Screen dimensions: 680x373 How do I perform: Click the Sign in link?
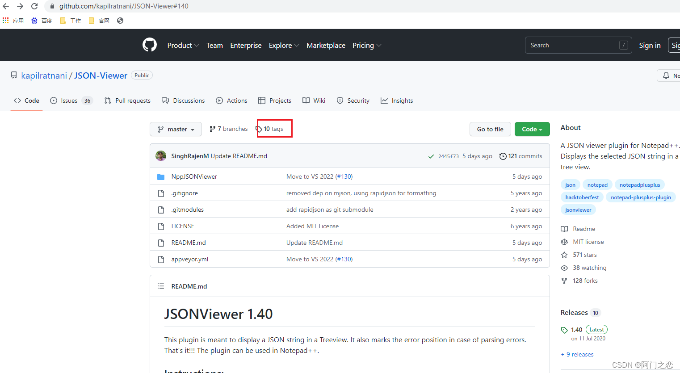(650, 45)
